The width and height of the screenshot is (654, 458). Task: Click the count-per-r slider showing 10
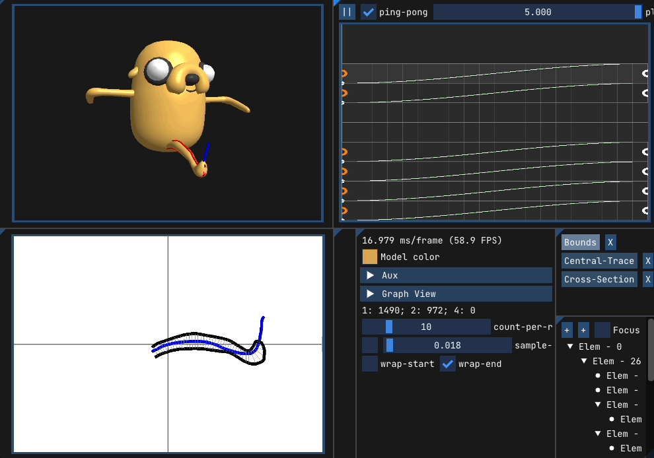tap(426, 327)
